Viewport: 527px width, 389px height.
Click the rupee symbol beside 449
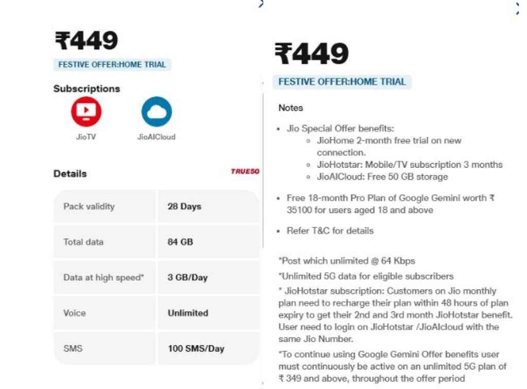pyautogui.click(x=61, y=39)
